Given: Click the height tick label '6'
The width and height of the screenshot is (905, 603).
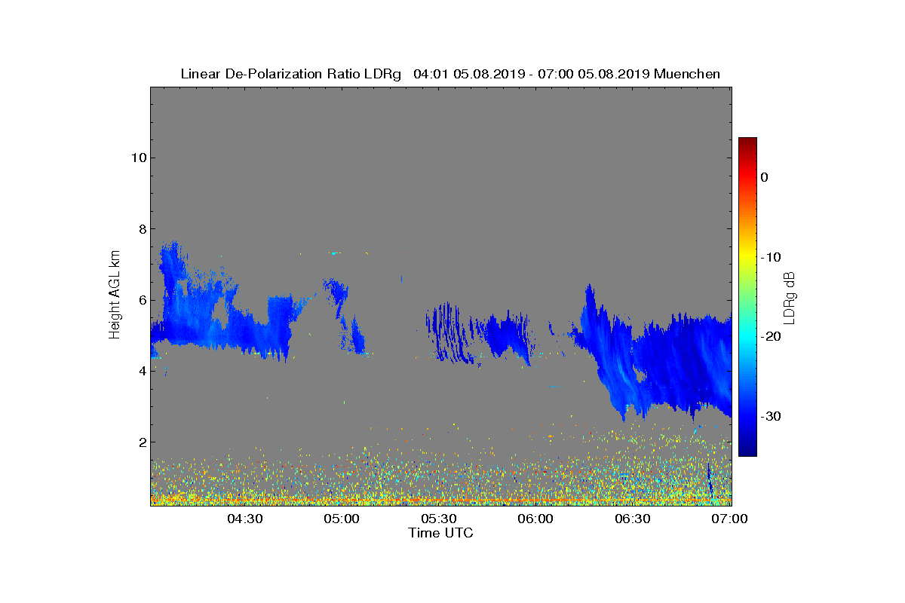Looking at the screenshot, I should [x=142, y=300].
